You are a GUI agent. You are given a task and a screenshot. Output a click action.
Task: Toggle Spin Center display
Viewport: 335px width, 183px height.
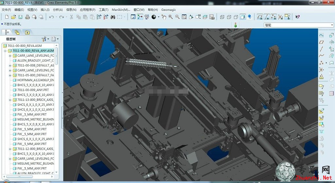pos(140,17)
